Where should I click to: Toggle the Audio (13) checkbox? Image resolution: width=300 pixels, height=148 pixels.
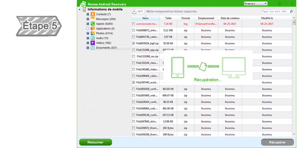[x=88, y=38]
